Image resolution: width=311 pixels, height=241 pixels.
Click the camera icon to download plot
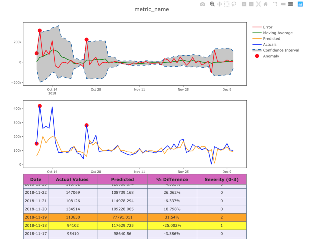point(202,4)
